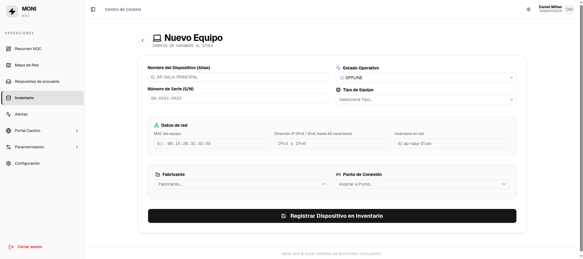The image size is (583, 259).
Task: Click the Tipo de Equipo chip icon
Action: pos(338,90)
